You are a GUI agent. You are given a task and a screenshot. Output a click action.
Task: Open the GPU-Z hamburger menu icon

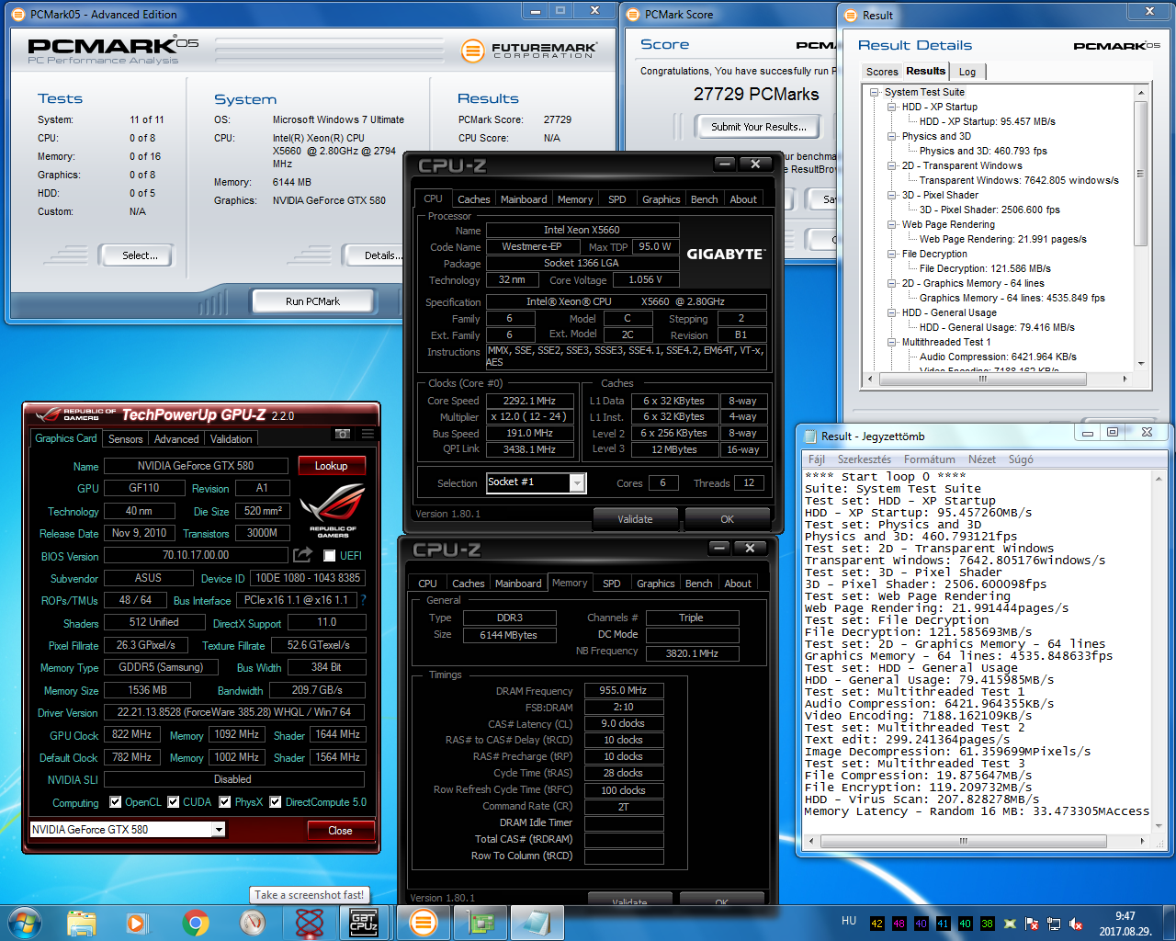367,434
